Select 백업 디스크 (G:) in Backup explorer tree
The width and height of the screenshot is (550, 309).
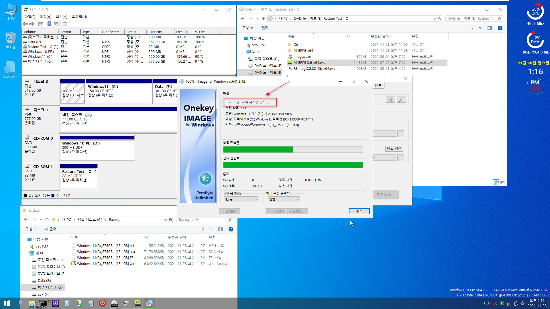click(50, 287)
